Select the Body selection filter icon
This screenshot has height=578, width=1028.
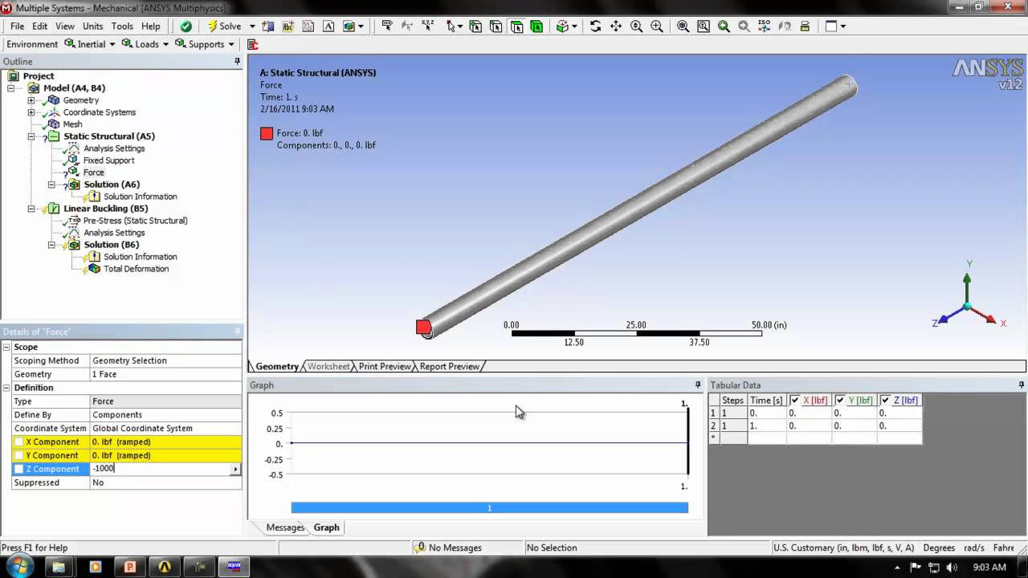pyautogui.click(x=536, y=26)
